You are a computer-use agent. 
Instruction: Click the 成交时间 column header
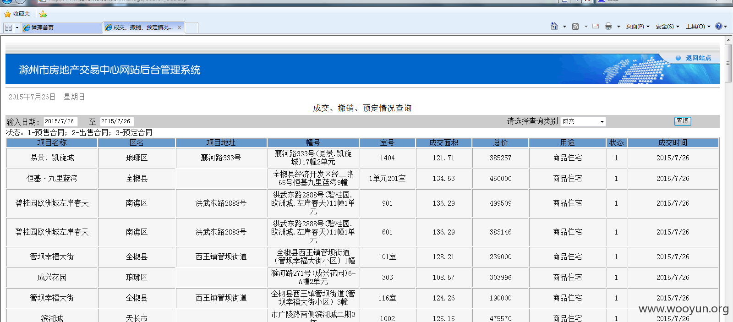pos(673,142)
